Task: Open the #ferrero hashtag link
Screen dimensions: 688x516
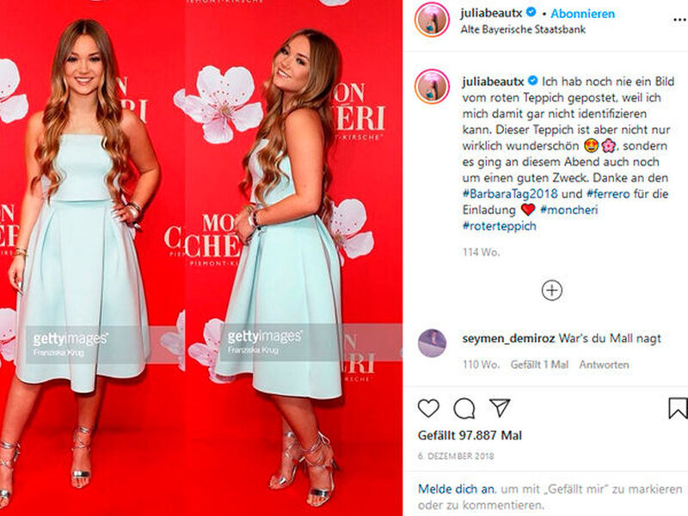Action: pos(608,194)
